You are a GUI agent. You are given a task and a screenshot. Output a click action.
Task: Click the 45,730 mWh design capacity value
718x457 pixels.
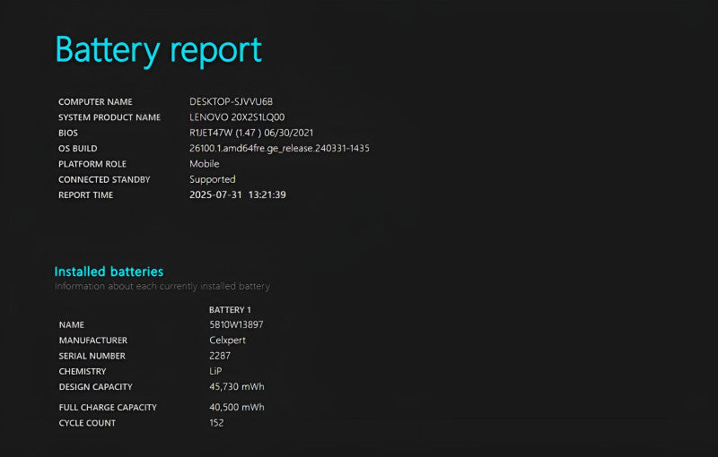[x=237, y=386]
